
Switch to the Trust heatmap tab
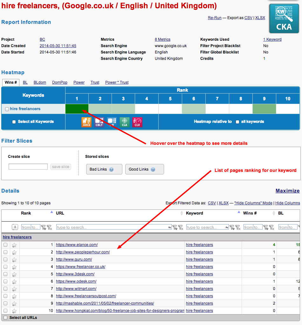coord(95,82)
